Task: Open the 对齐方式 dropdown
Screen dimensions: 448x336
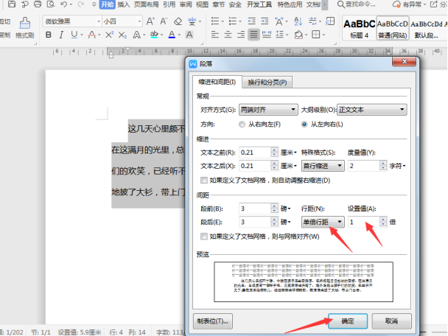Action: (268, 110)
